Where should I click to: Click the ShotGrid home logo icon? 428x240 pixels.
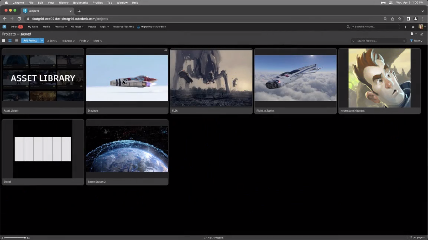point(4,27)
